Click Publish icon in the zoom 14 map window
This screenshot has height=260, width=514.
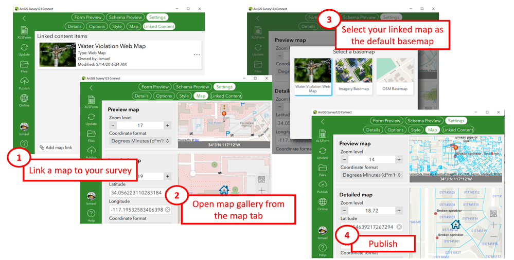[x=323, y=184]
